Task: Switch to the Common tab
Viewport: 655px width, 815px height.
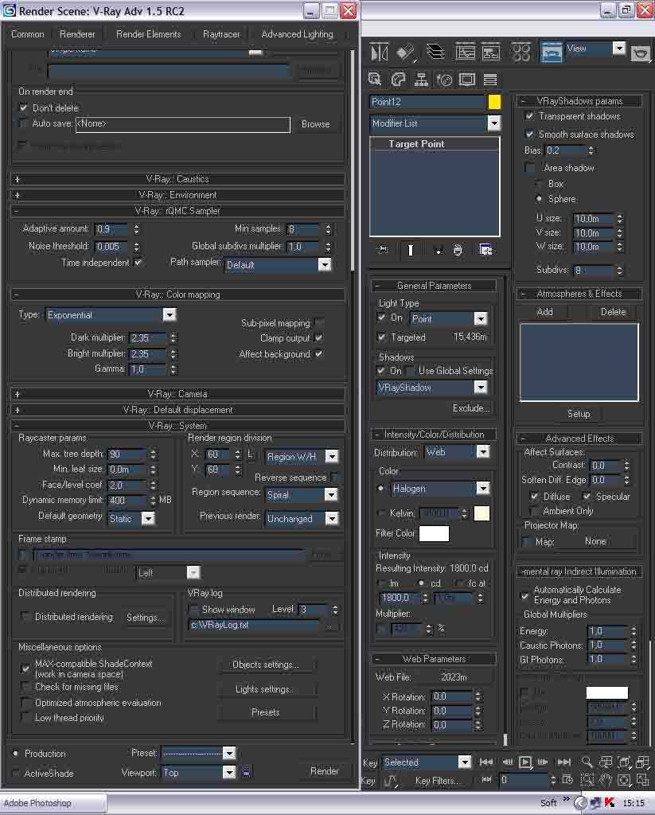Action: tap(28, 34)
